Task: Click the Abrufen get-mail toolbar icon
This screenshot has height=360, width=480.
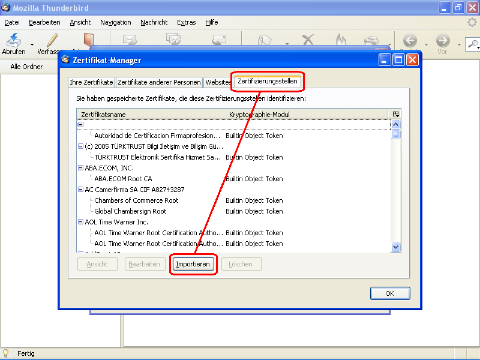Action: (x=13, y=40)
